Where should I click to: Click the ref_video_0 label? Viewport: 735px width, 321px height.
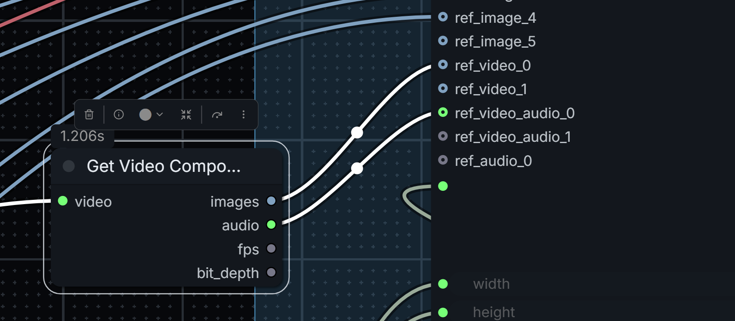[x=493, y=65]
